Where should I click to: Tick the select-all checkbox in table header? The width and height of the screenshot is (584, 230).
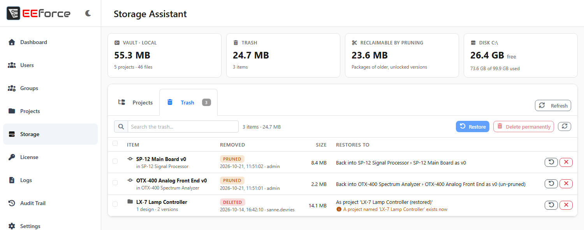tap(115, 143)
